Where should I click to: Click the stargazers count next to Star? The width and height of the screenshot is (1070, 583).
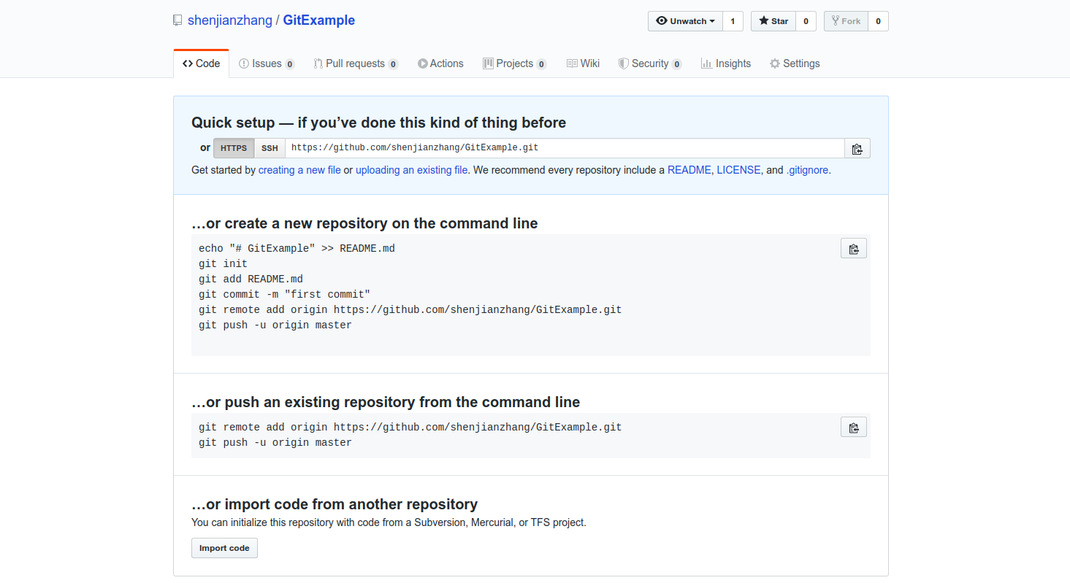806,21
